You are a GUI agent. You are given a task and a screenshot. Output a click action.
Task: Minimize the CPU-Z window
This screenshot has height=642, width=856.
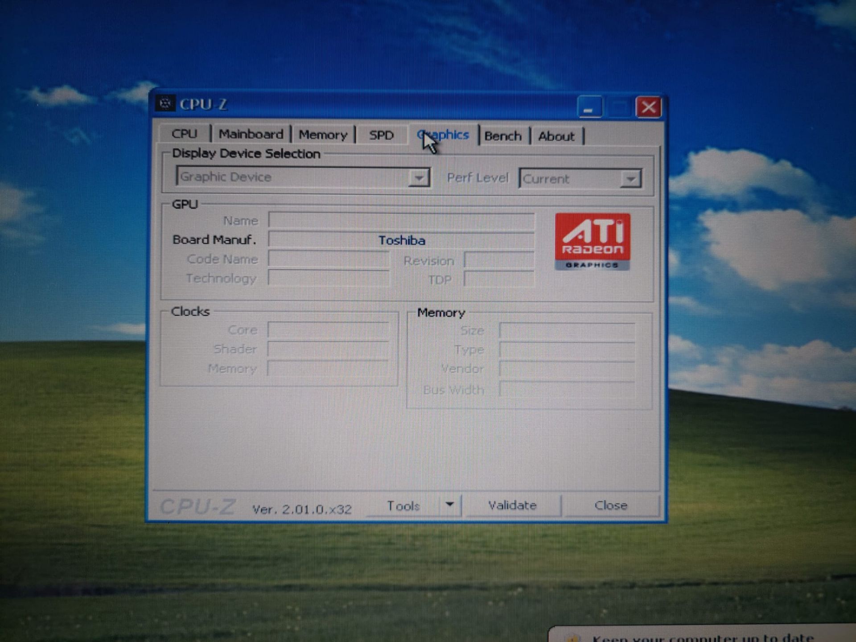point(589,107)
